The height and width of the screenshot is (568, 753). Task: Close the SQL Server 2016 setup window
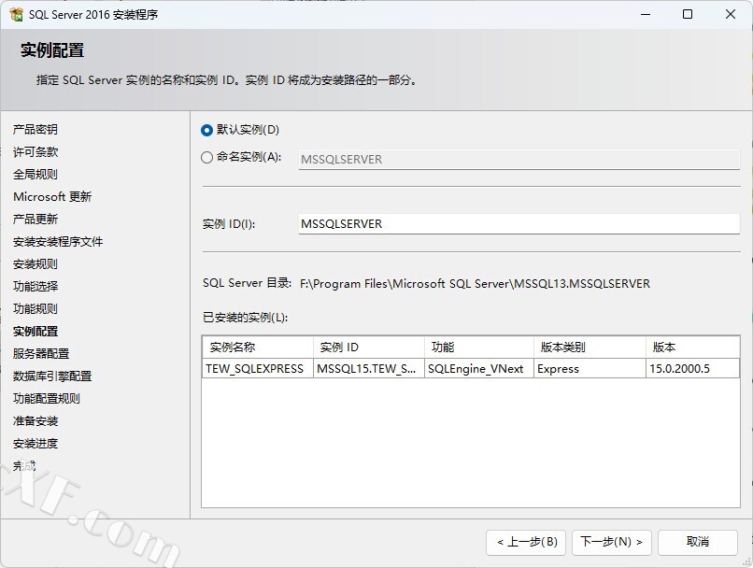(x=731, y=14)
